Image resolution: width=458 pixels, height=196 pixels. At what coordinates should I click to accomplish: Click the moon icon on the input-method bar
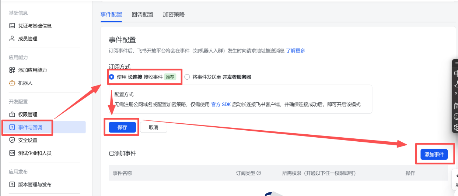click(x=456, y=84)
